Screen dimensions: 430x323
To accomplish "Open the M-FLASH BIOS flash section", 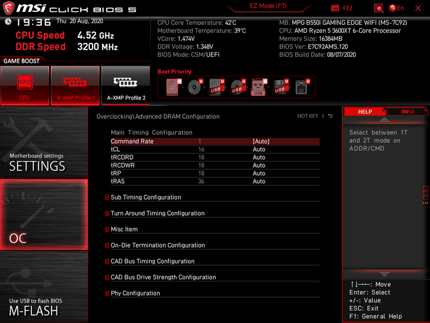I will point(44,287).
